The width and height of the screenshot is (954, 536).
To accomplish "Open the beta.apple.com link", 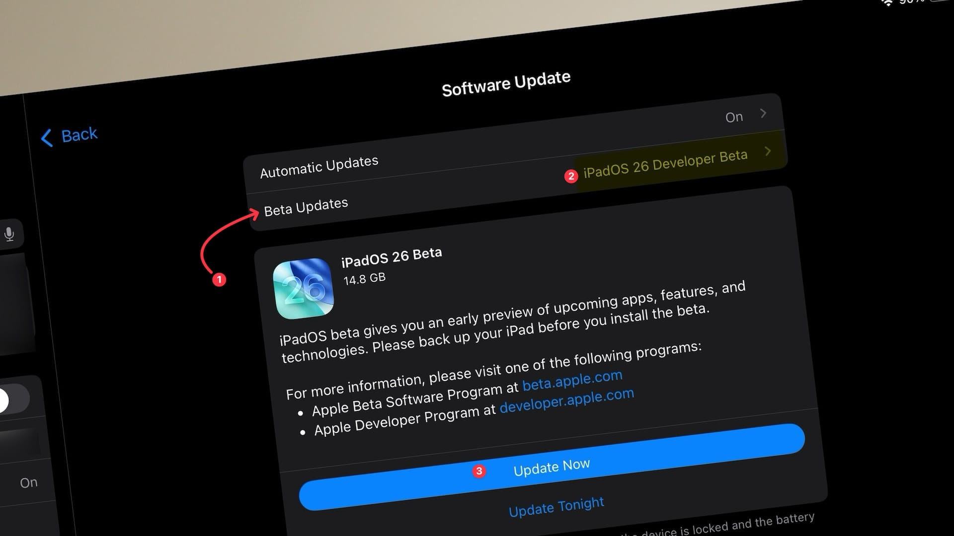I will [572, 380].
